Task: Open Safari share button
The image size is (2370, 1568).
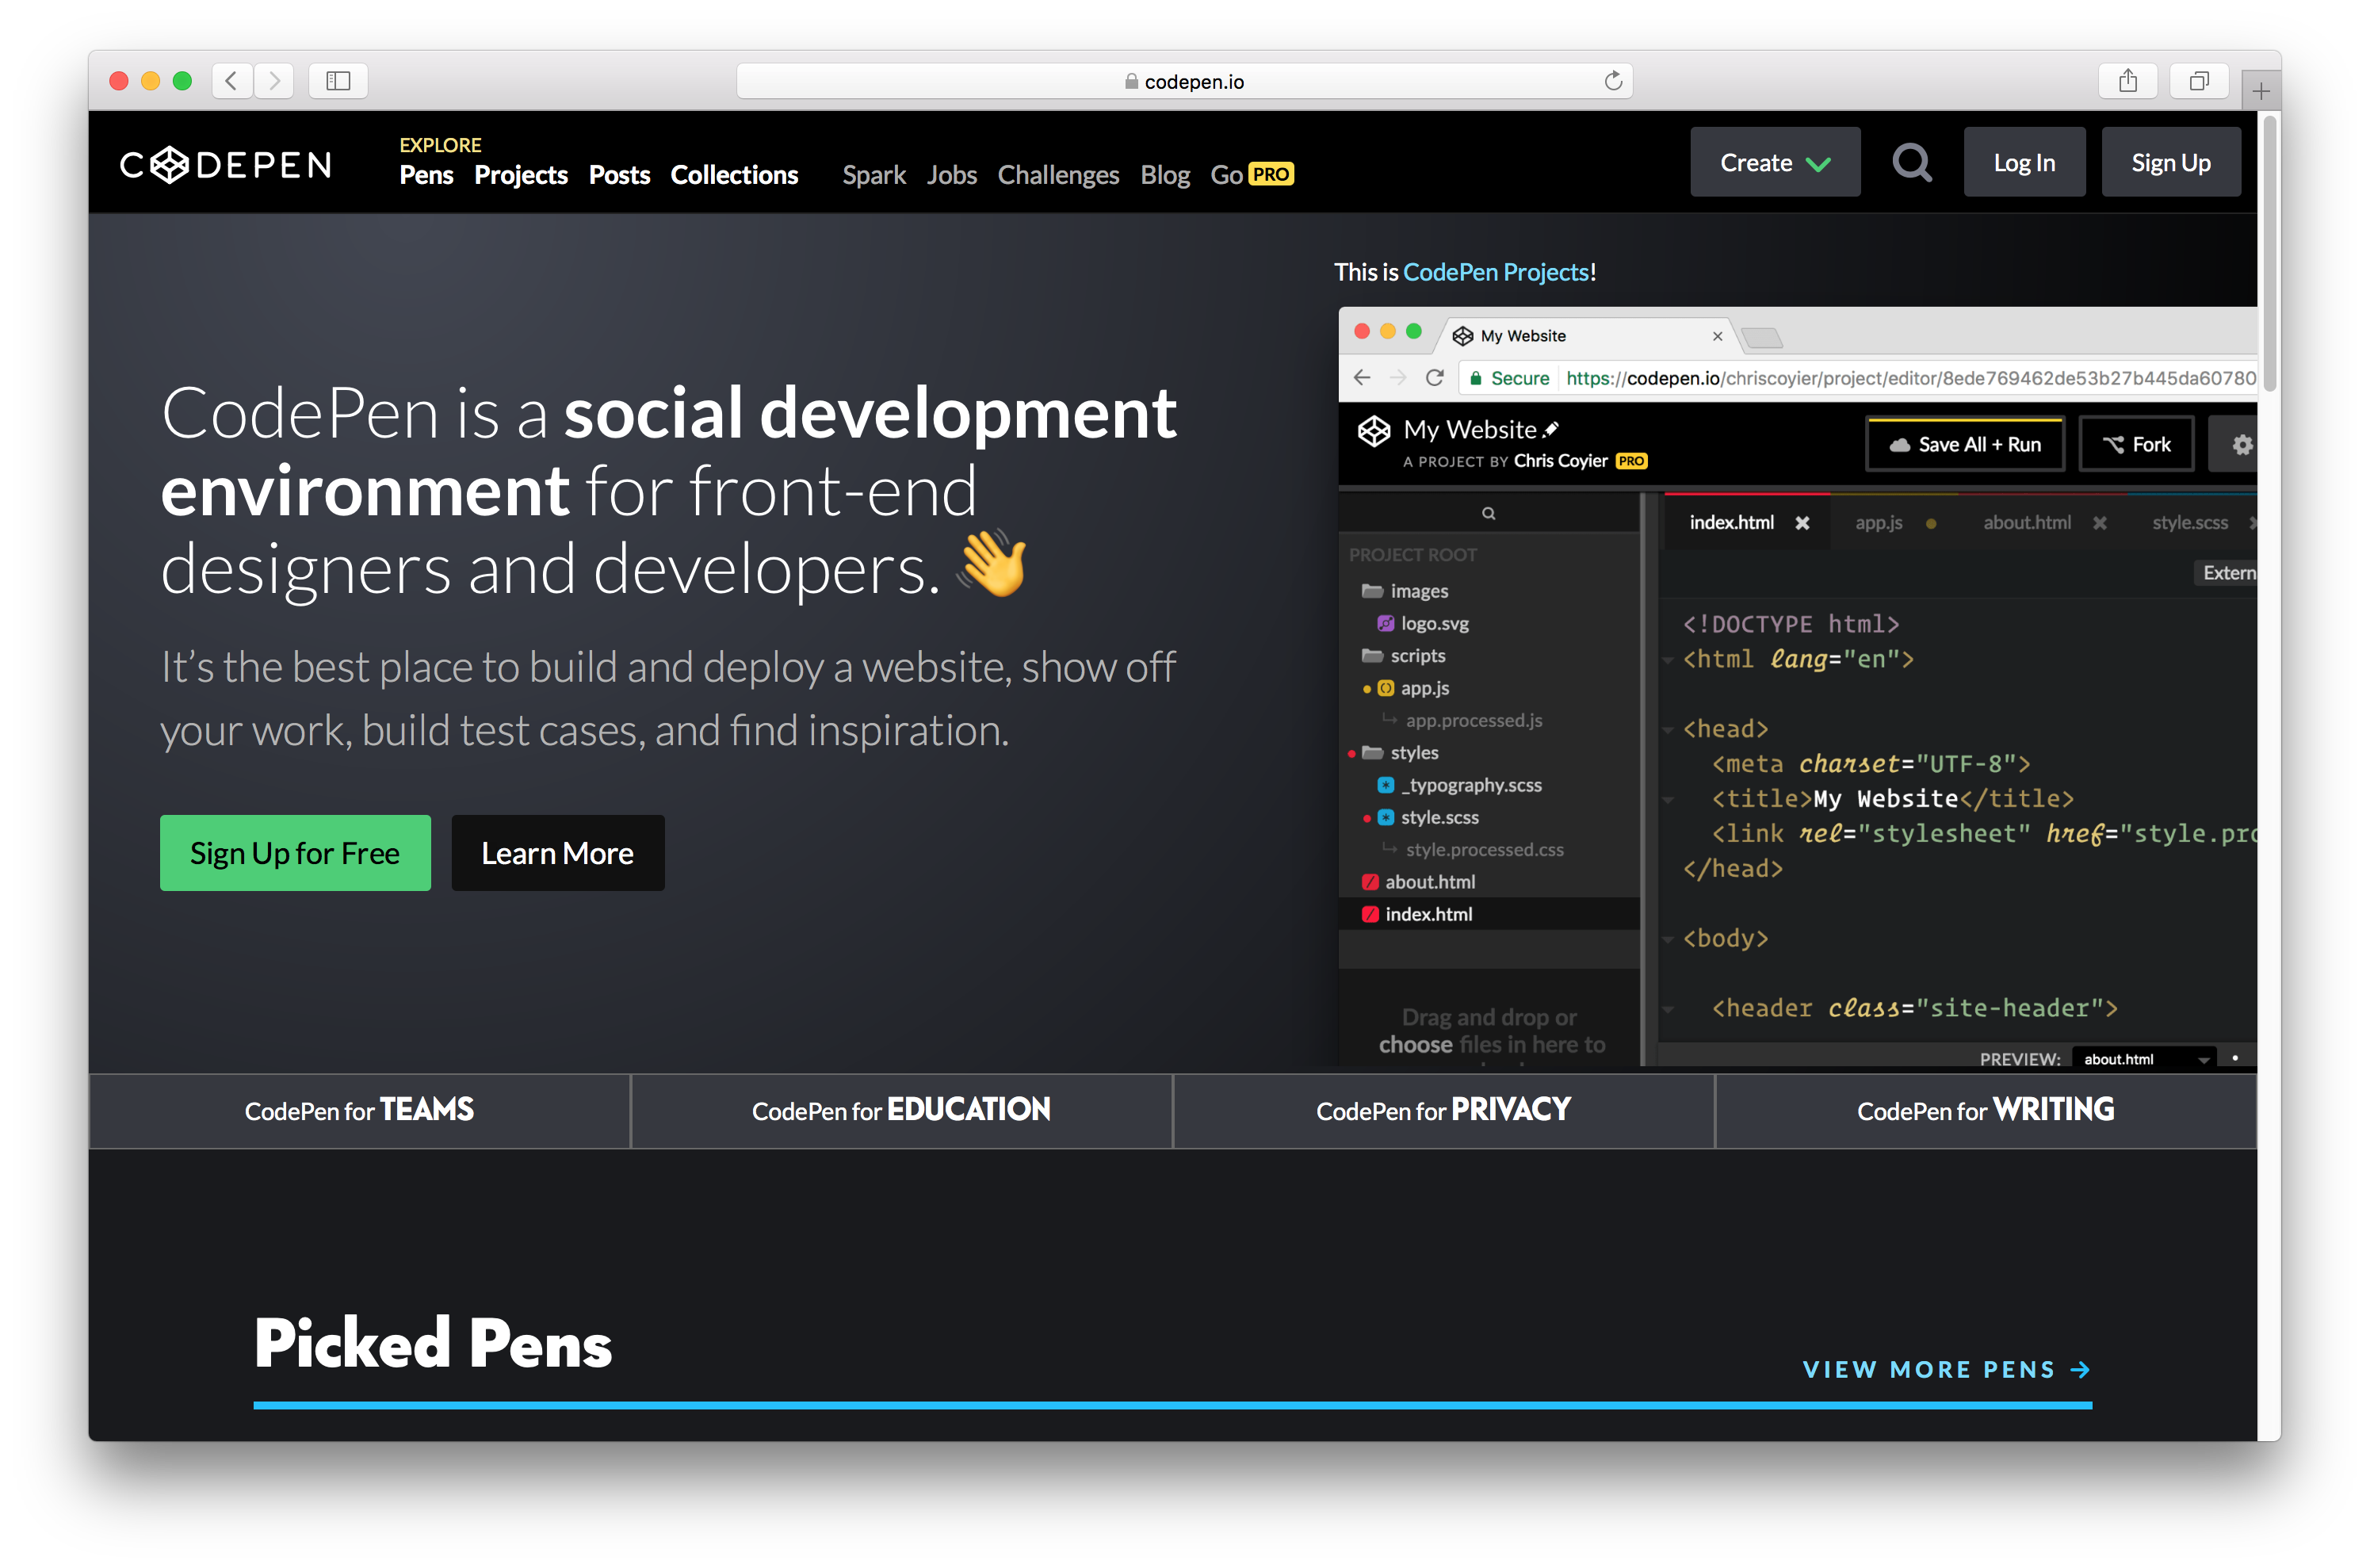Action: [x=2127, y=81]
